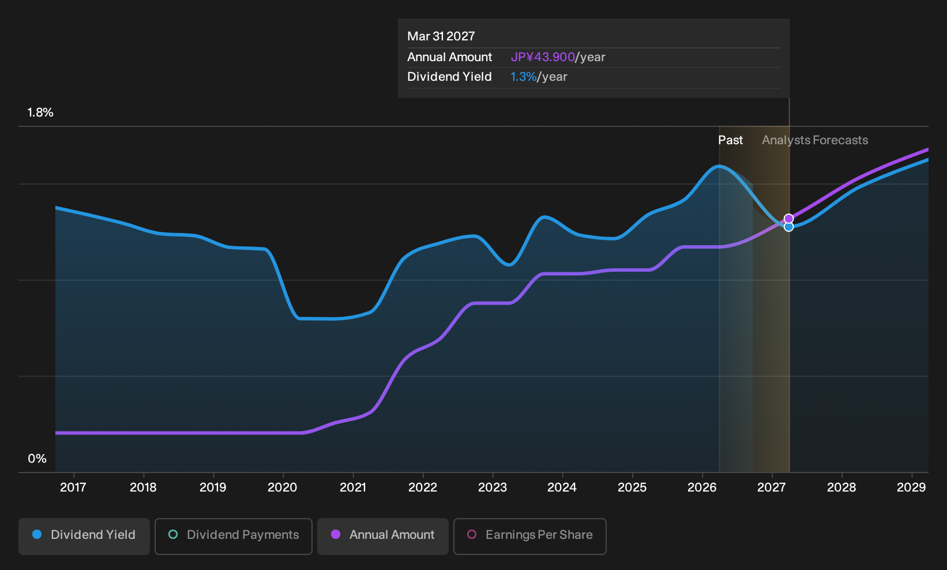Click the JP¥43.900 annual amount value
Image resolution: width=947 pixels, height=570 pixels.
tap(543, 57)
